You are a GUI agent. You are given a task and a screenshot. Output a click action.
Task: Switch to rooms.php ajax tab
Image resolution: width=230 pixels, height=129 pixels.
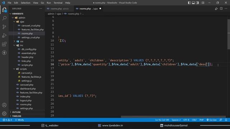88,9
